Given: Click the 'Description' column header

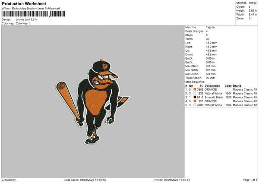Looking at the screenshot, I should tap(212, 86).
